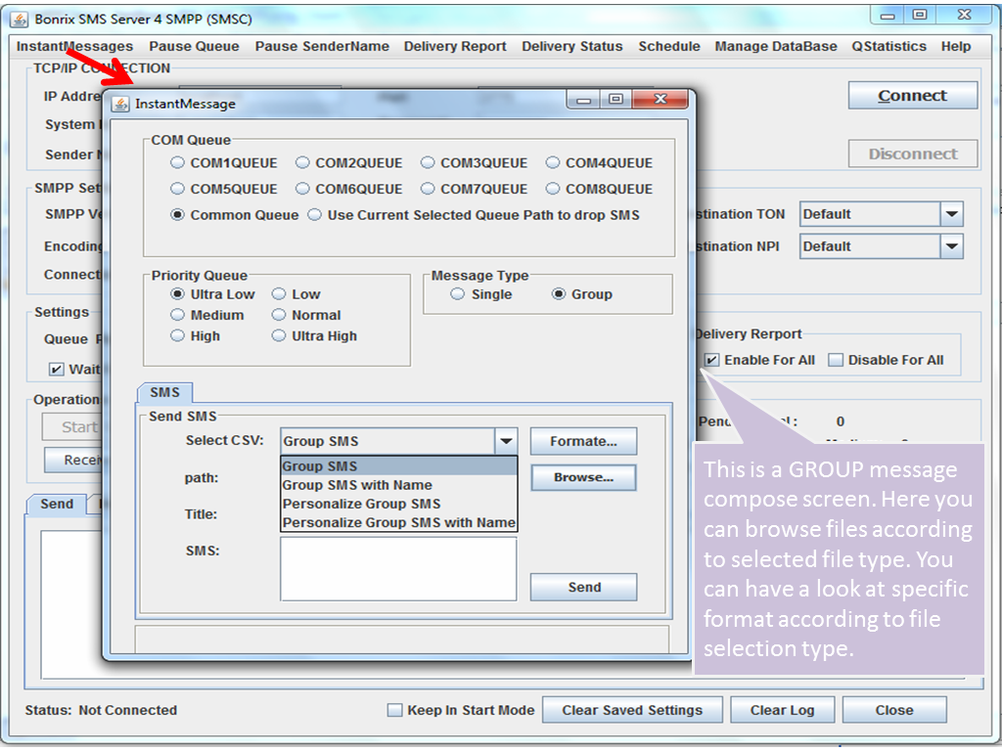The image size is (1002, 751).
Task: Expand the Destination TON dropdown
Action: tap(951, 214)
